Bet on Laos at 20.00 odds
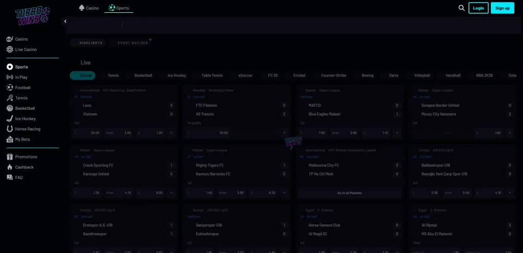 (87, 133)
